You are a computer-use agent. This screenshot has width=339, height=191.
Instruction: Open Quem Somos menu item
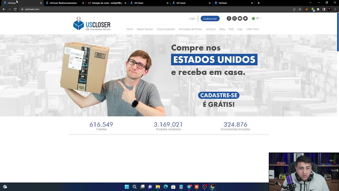pyautogui.click(x=145, y=29)
